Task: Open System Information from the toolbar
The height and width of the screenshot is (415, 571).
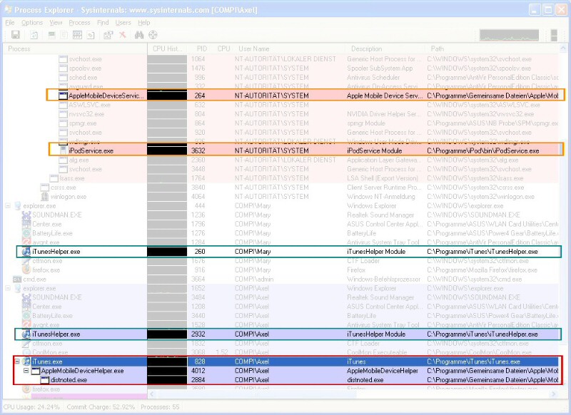Action: click(51, 35)
